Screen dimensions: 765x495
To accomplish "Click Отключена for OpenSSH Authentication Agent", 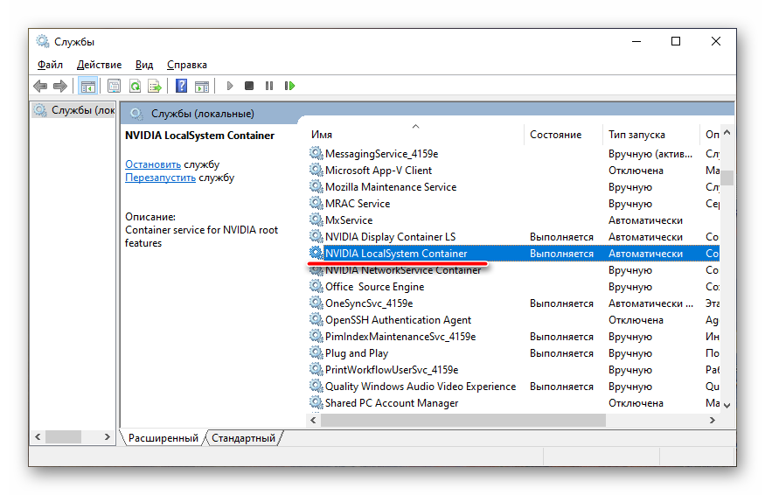I will click(636, 320).
